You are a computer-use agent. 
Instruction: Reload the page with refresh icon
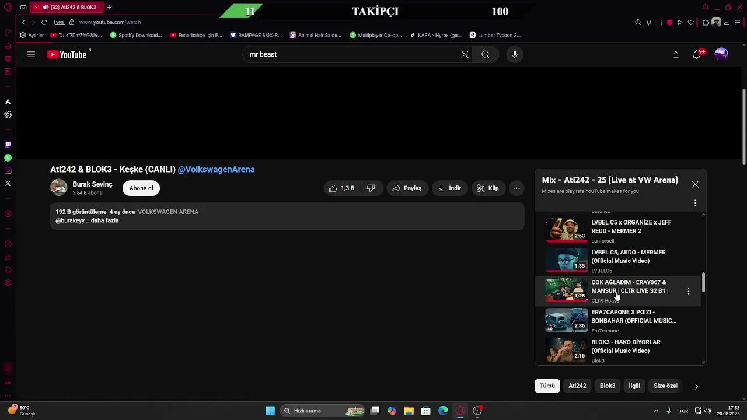click(44, 22)
